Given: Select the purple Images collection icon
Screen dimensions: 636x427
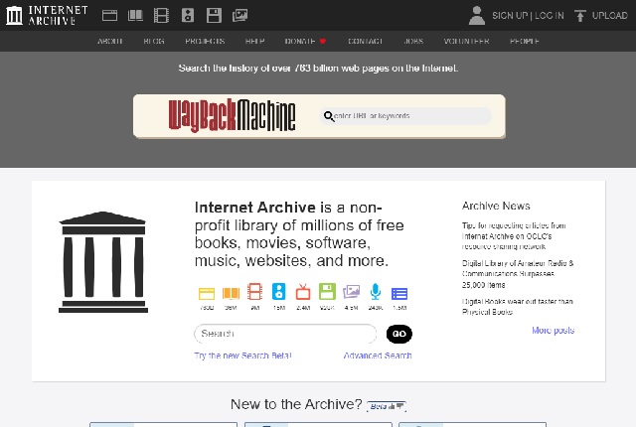Looking at the screenshot, I should (x=351, y=292).
